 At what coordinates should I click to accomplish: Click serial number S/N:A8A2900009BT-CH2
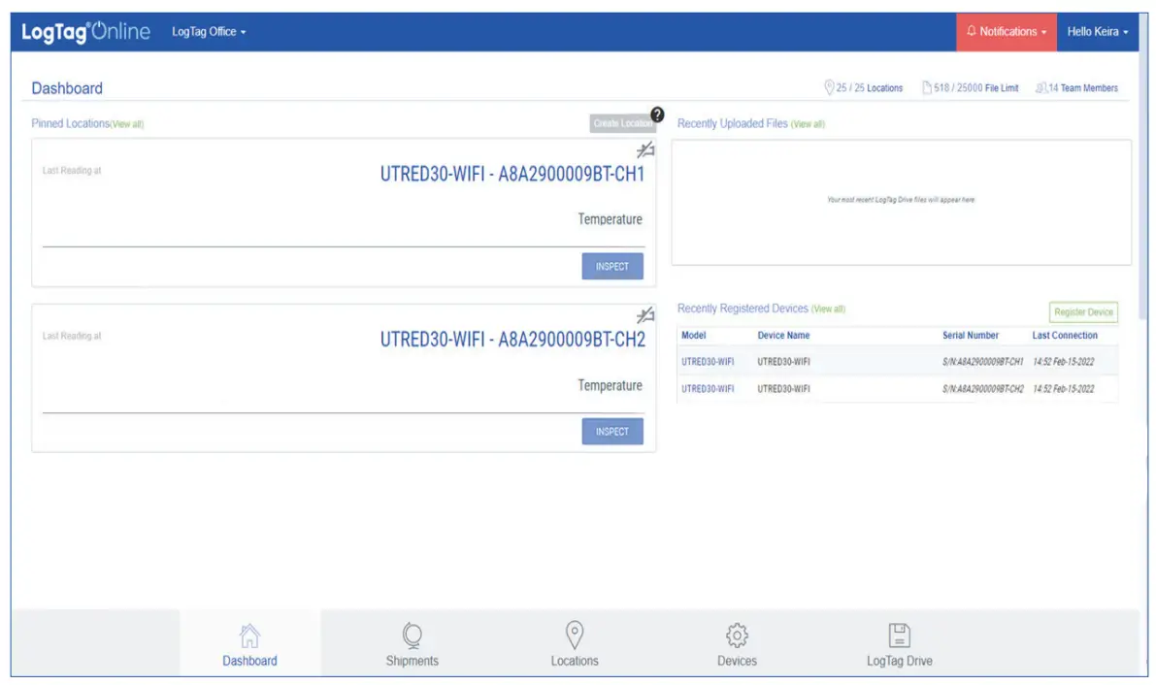coord(983,388)
